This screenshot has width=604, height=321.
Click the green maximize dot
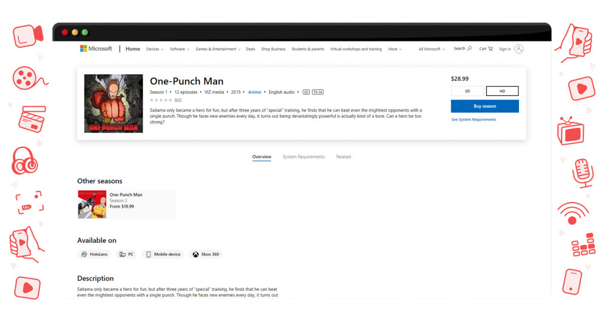pyautogui.click(x=85, y=32)
